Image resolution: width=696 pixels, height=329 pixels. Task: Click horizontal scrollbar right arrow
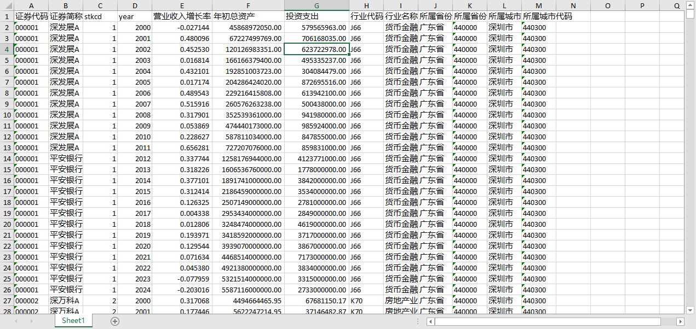tap(680, 321)
